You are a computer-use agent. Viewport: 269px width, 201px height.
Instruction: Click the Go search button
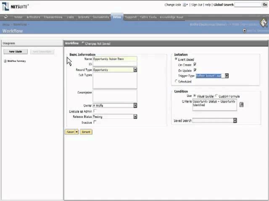coord(265,5)
